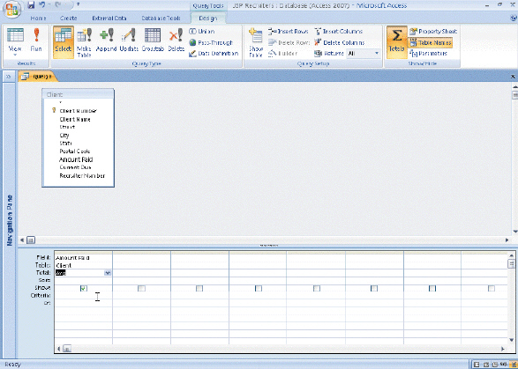Expand the Return All combo box

point(377,54)
